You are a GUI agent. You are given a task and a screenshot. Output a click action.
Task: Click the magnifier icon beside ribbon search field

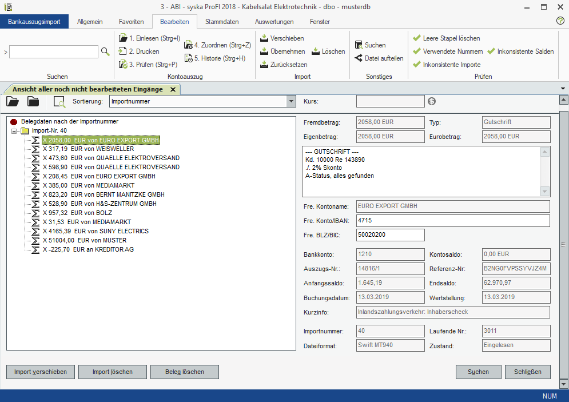pyautogui.click(x=105, y=51)
